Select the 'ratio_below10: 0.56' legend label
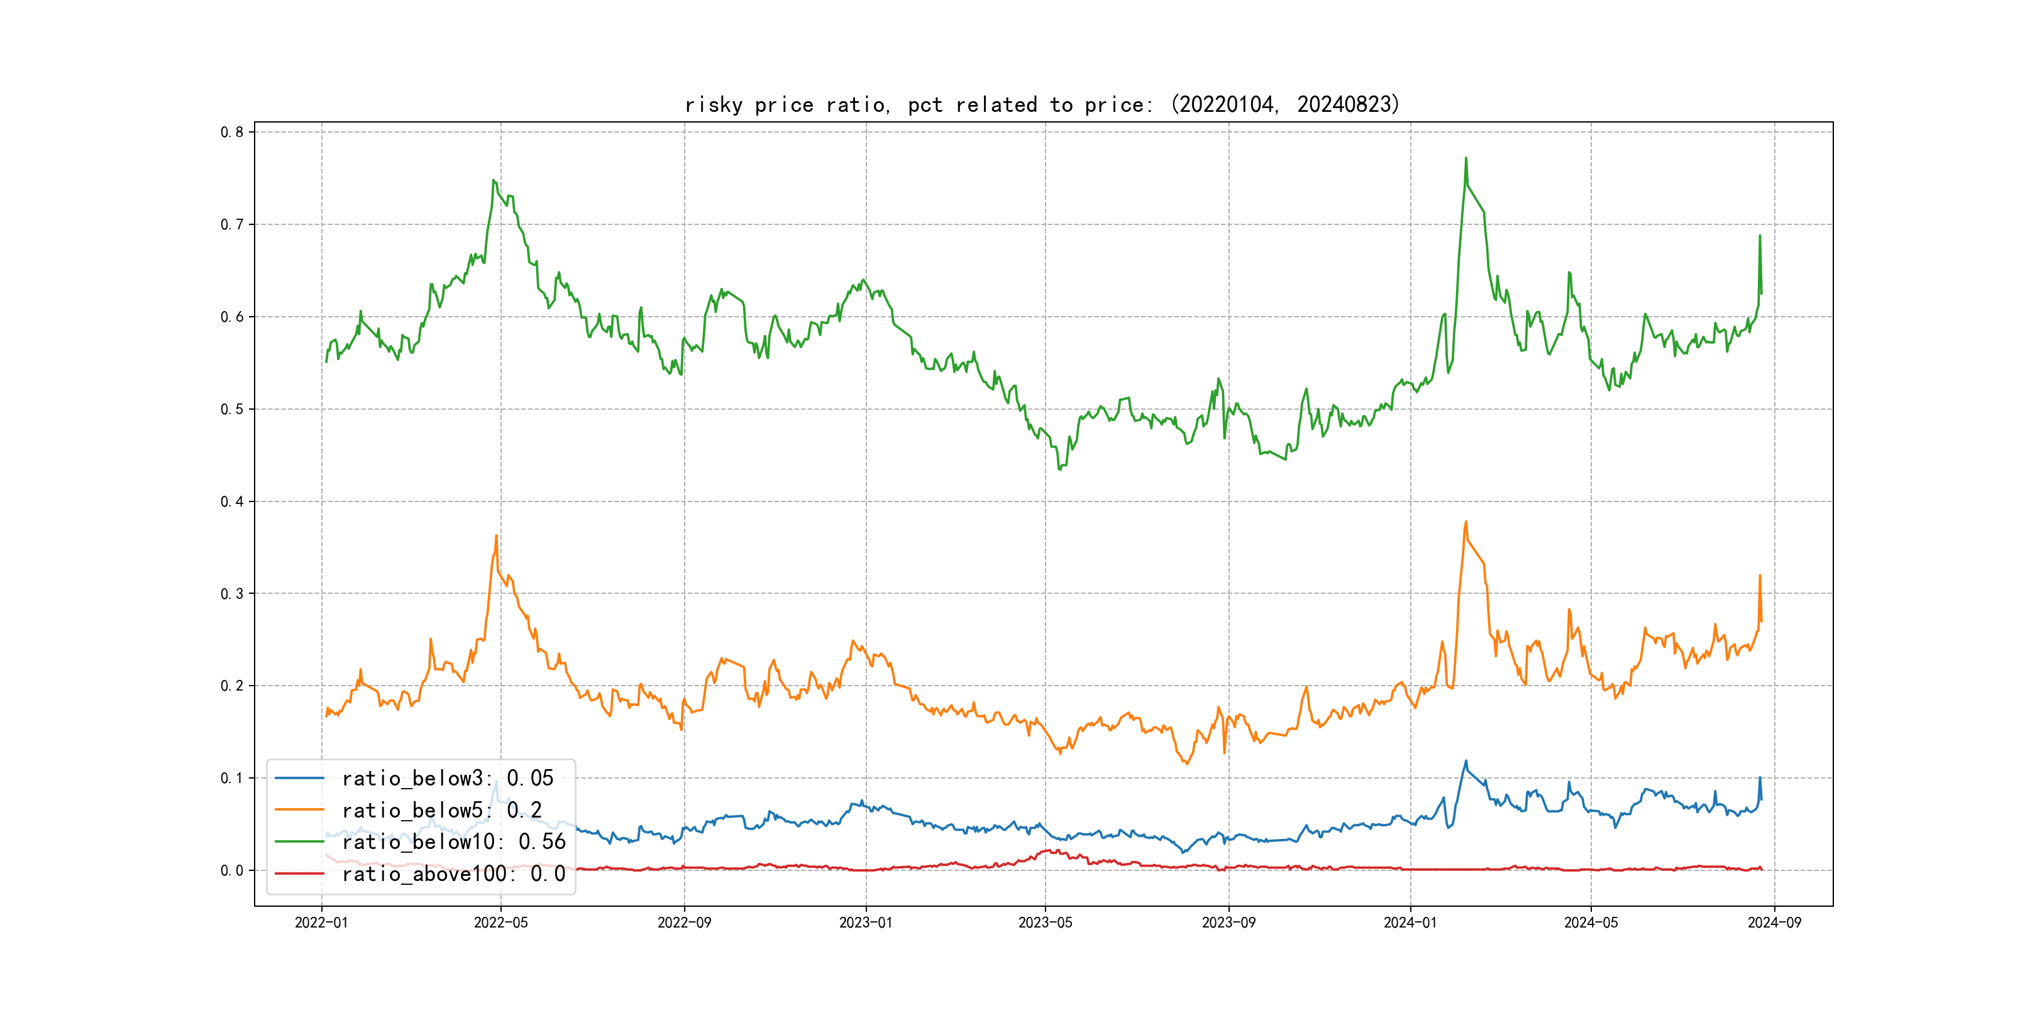 click(453, 842)
